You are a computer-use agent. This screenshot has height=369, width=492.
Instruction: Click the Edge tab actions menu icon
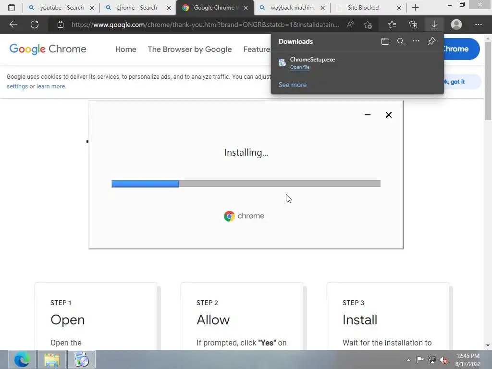point(12,8)
